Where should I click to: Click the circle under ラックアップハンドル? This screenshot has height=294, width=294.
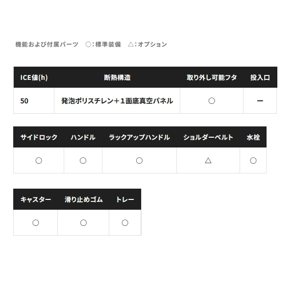coord(139,161)
